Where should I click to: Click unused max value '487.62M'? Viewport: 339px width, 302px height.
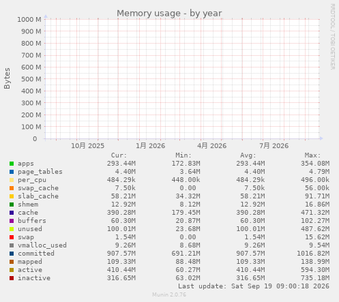315,229
